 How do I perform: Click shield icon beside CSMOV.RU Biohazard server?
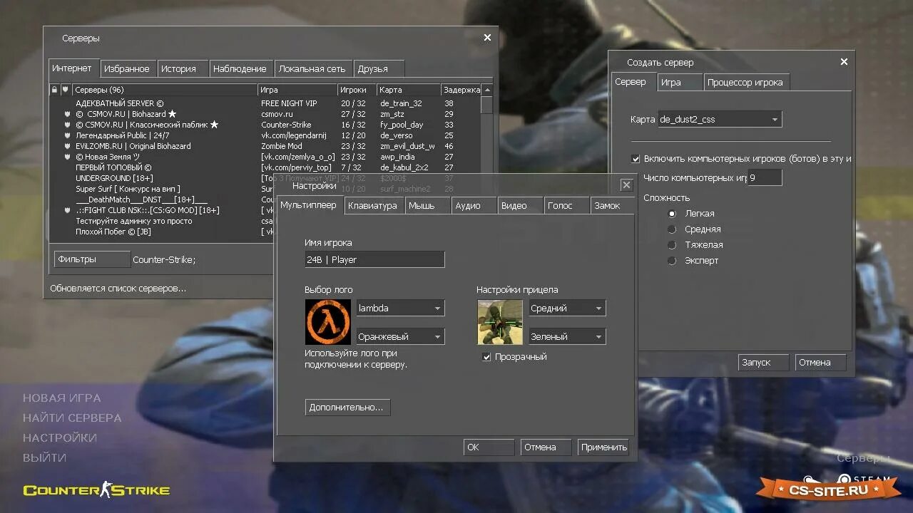[67, 114]
